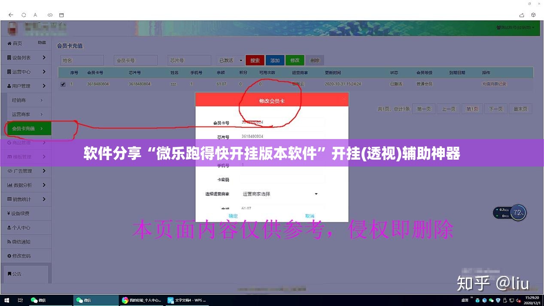The width and height of the screenshot is (544, 306).
Task: Expand 设备列表 sidebar menu
Action: [x=26, y=58]
